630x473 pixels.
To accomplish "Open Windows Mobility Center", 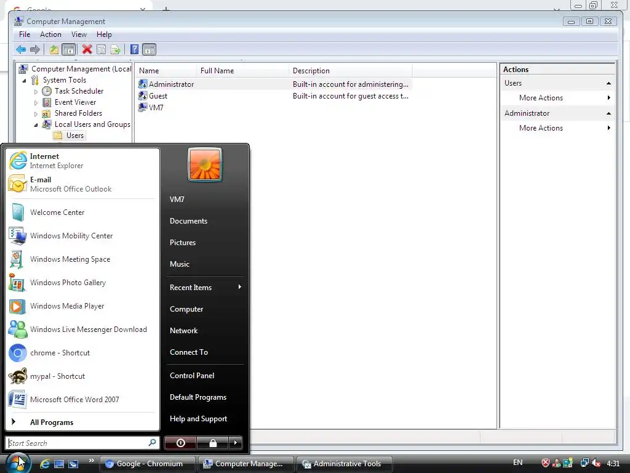I will (82, 236).
